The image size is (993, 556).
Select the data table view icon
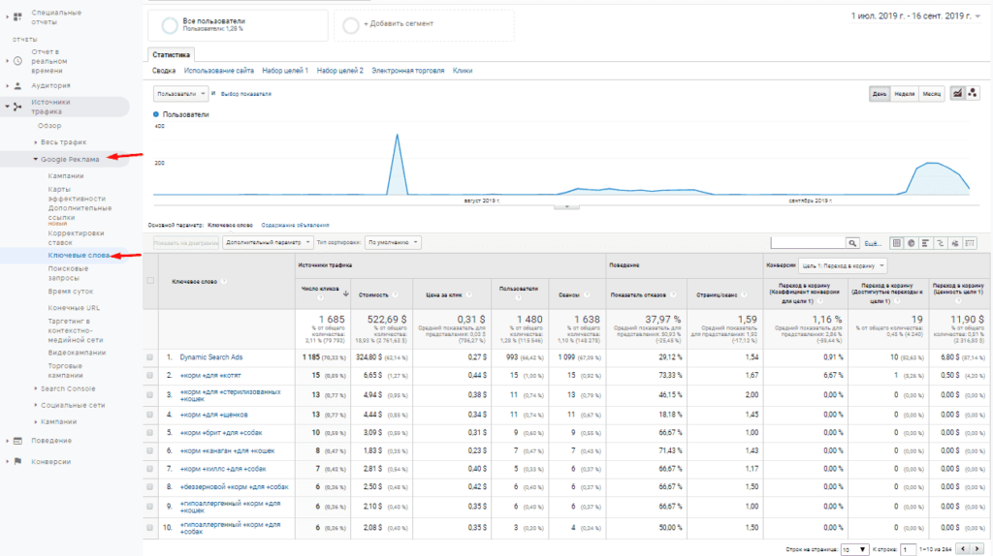tap(897, 242)
